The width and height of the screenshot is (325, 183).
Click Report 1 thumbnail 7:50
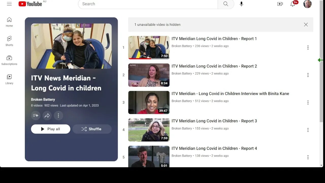coord(149,48)
